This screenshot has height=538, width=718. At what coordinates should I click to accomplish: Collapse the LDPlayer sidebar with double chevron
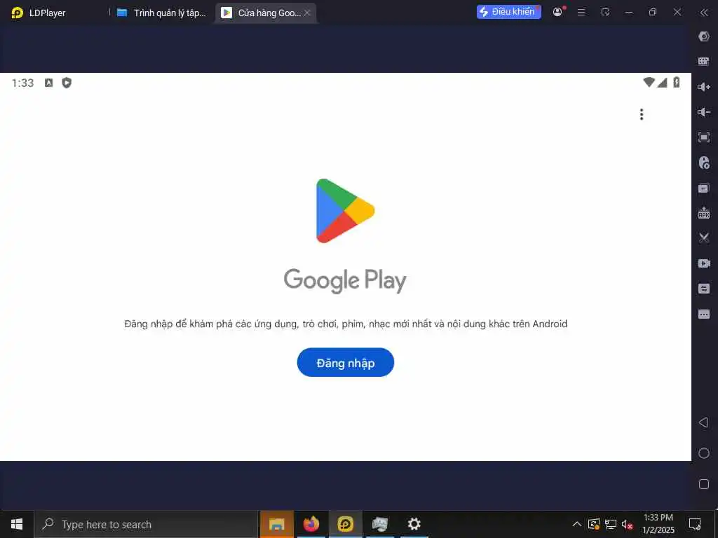click(x=704, y=13)
